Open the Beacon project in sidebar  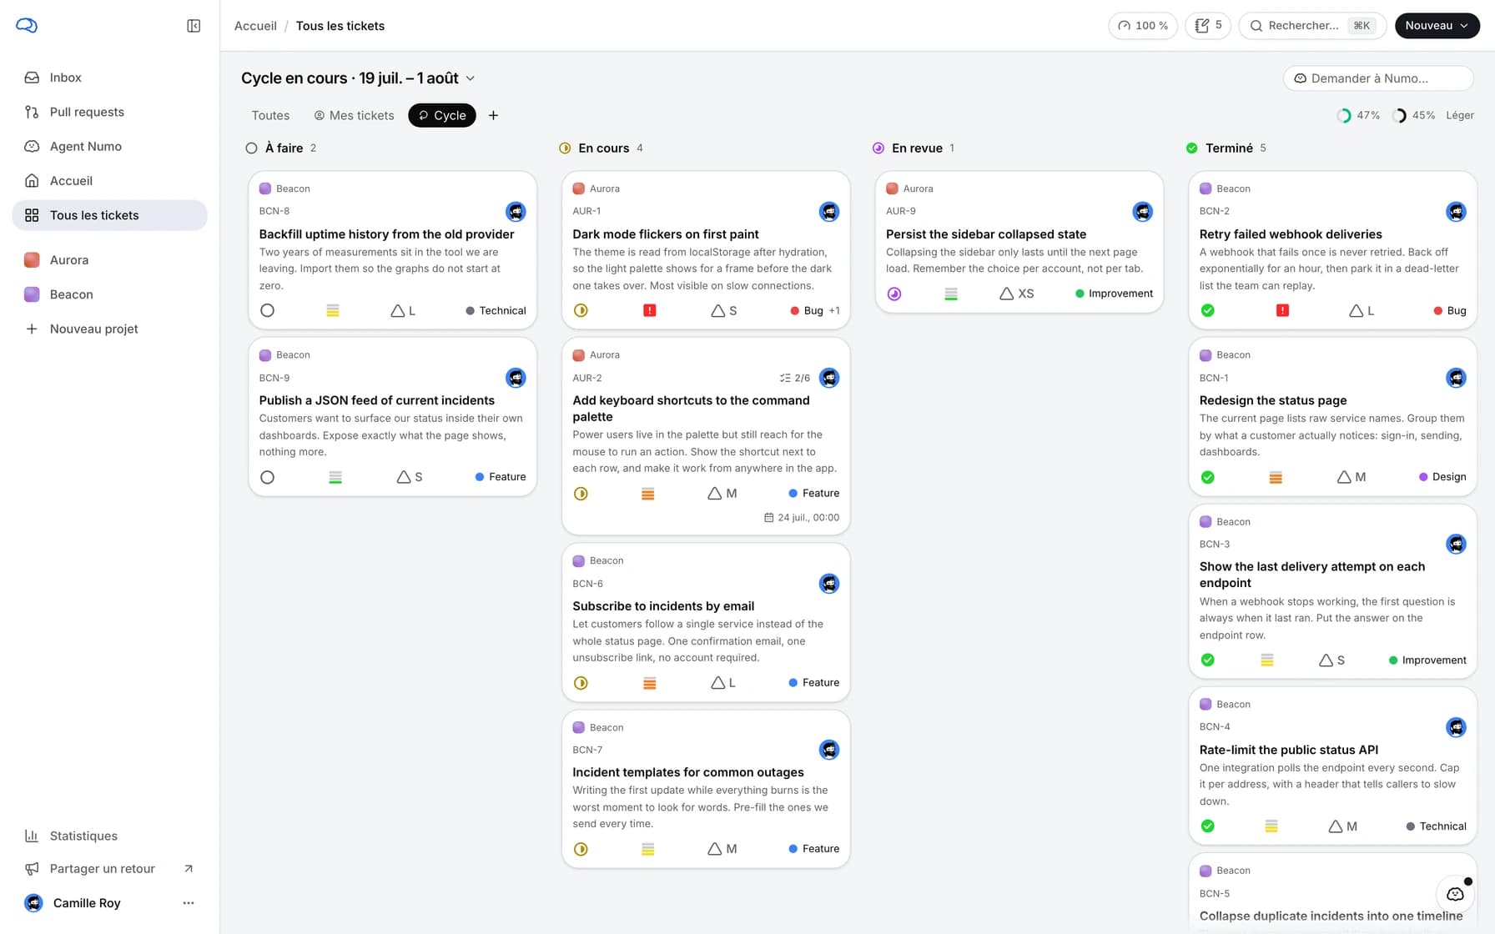click(109, 294)
